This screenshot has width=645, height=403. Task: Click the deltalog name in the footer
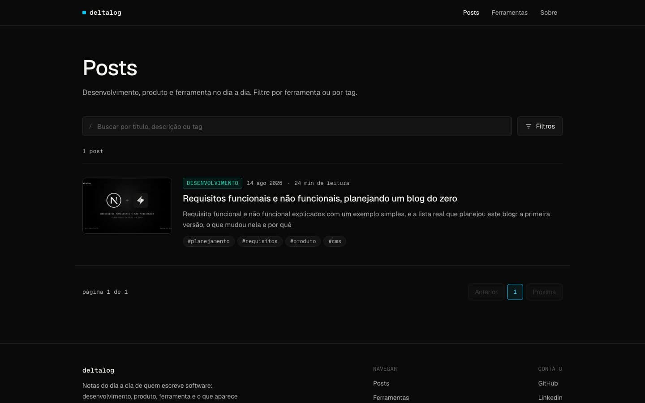pyautogui.click(x=98, y=370)
